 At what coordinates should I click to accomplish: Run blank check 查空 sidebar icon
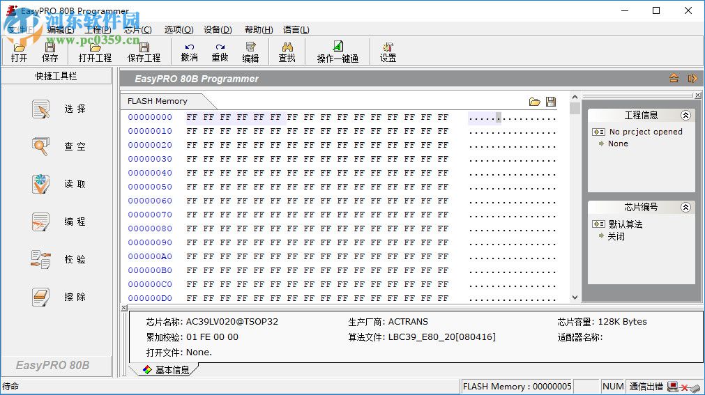pos(40,146)
